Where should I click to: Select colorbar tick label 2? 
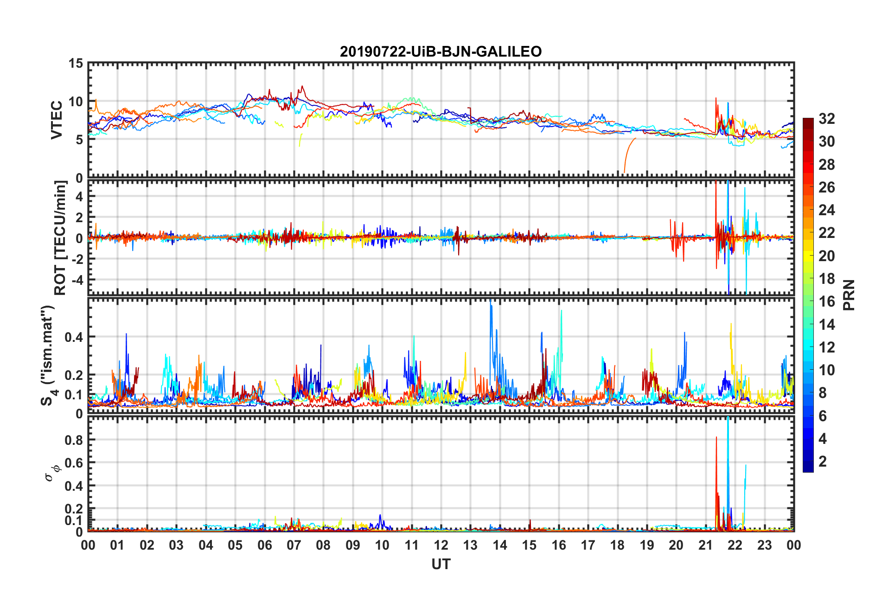pyautogui.click(x=823, y=461)
